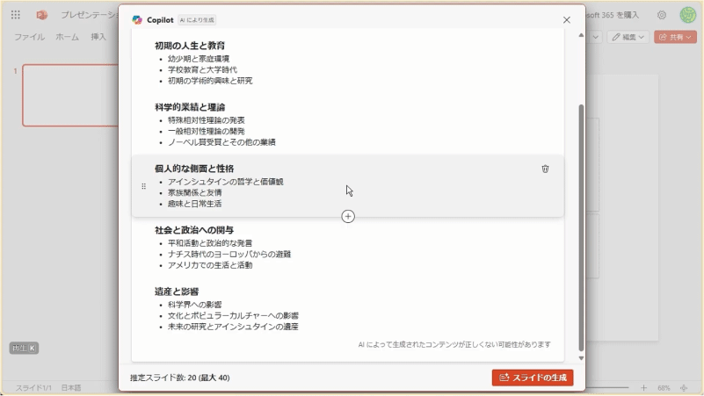Click the user account avatar
704x396 pixels.
(687, 15)
